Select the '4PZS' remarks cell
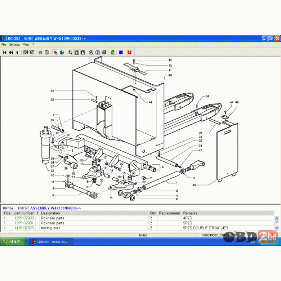This screenshot has width=281, height=281. 228,218
